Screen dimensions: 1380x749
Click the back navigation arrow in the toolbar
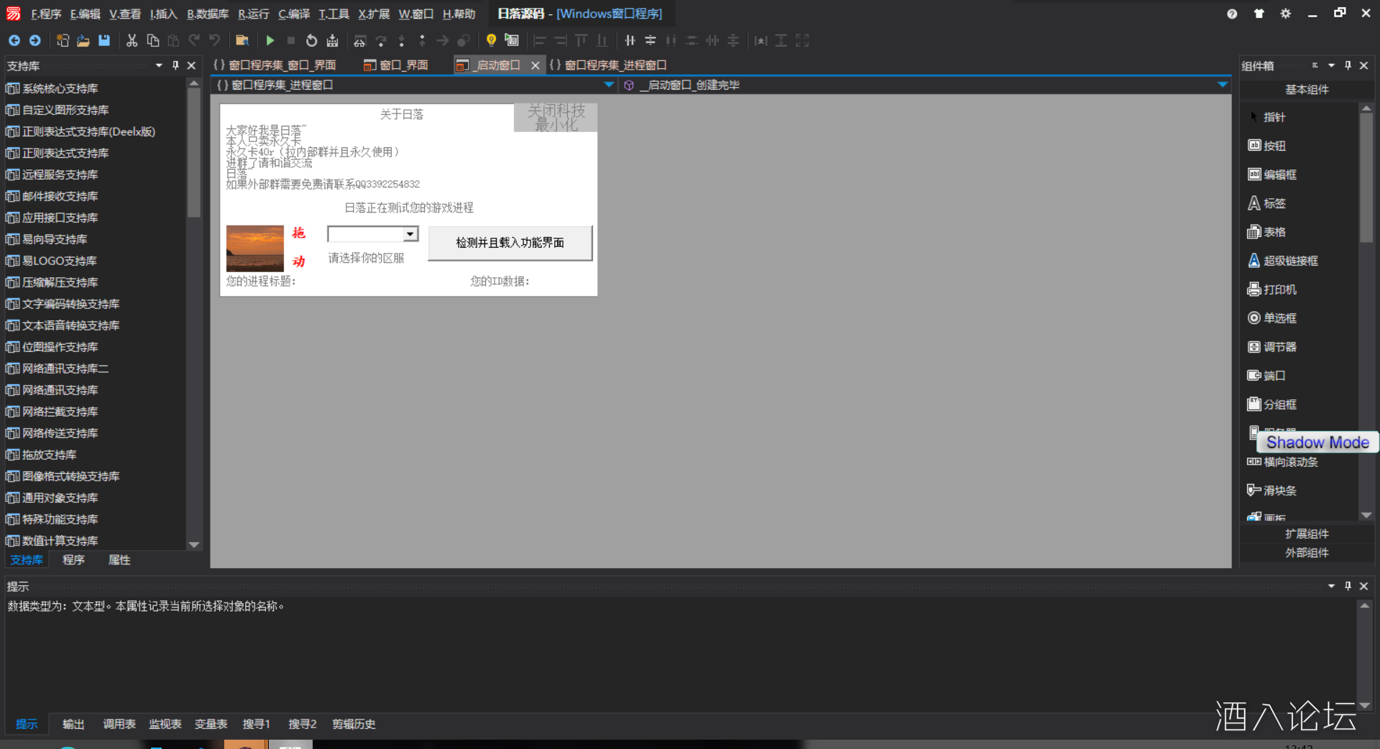[x=14, y=40]
